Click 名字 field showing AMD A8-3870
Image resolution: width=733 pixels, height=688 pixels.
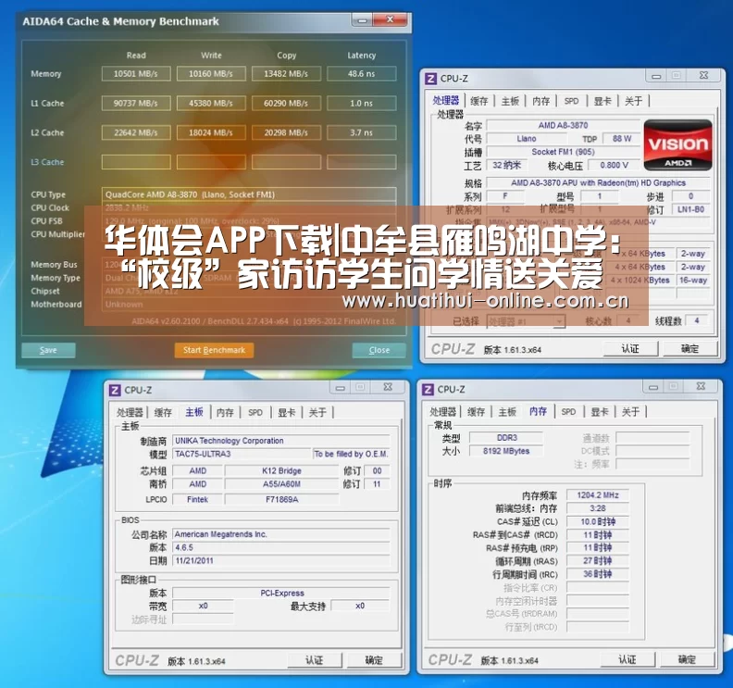pos(563,125)
